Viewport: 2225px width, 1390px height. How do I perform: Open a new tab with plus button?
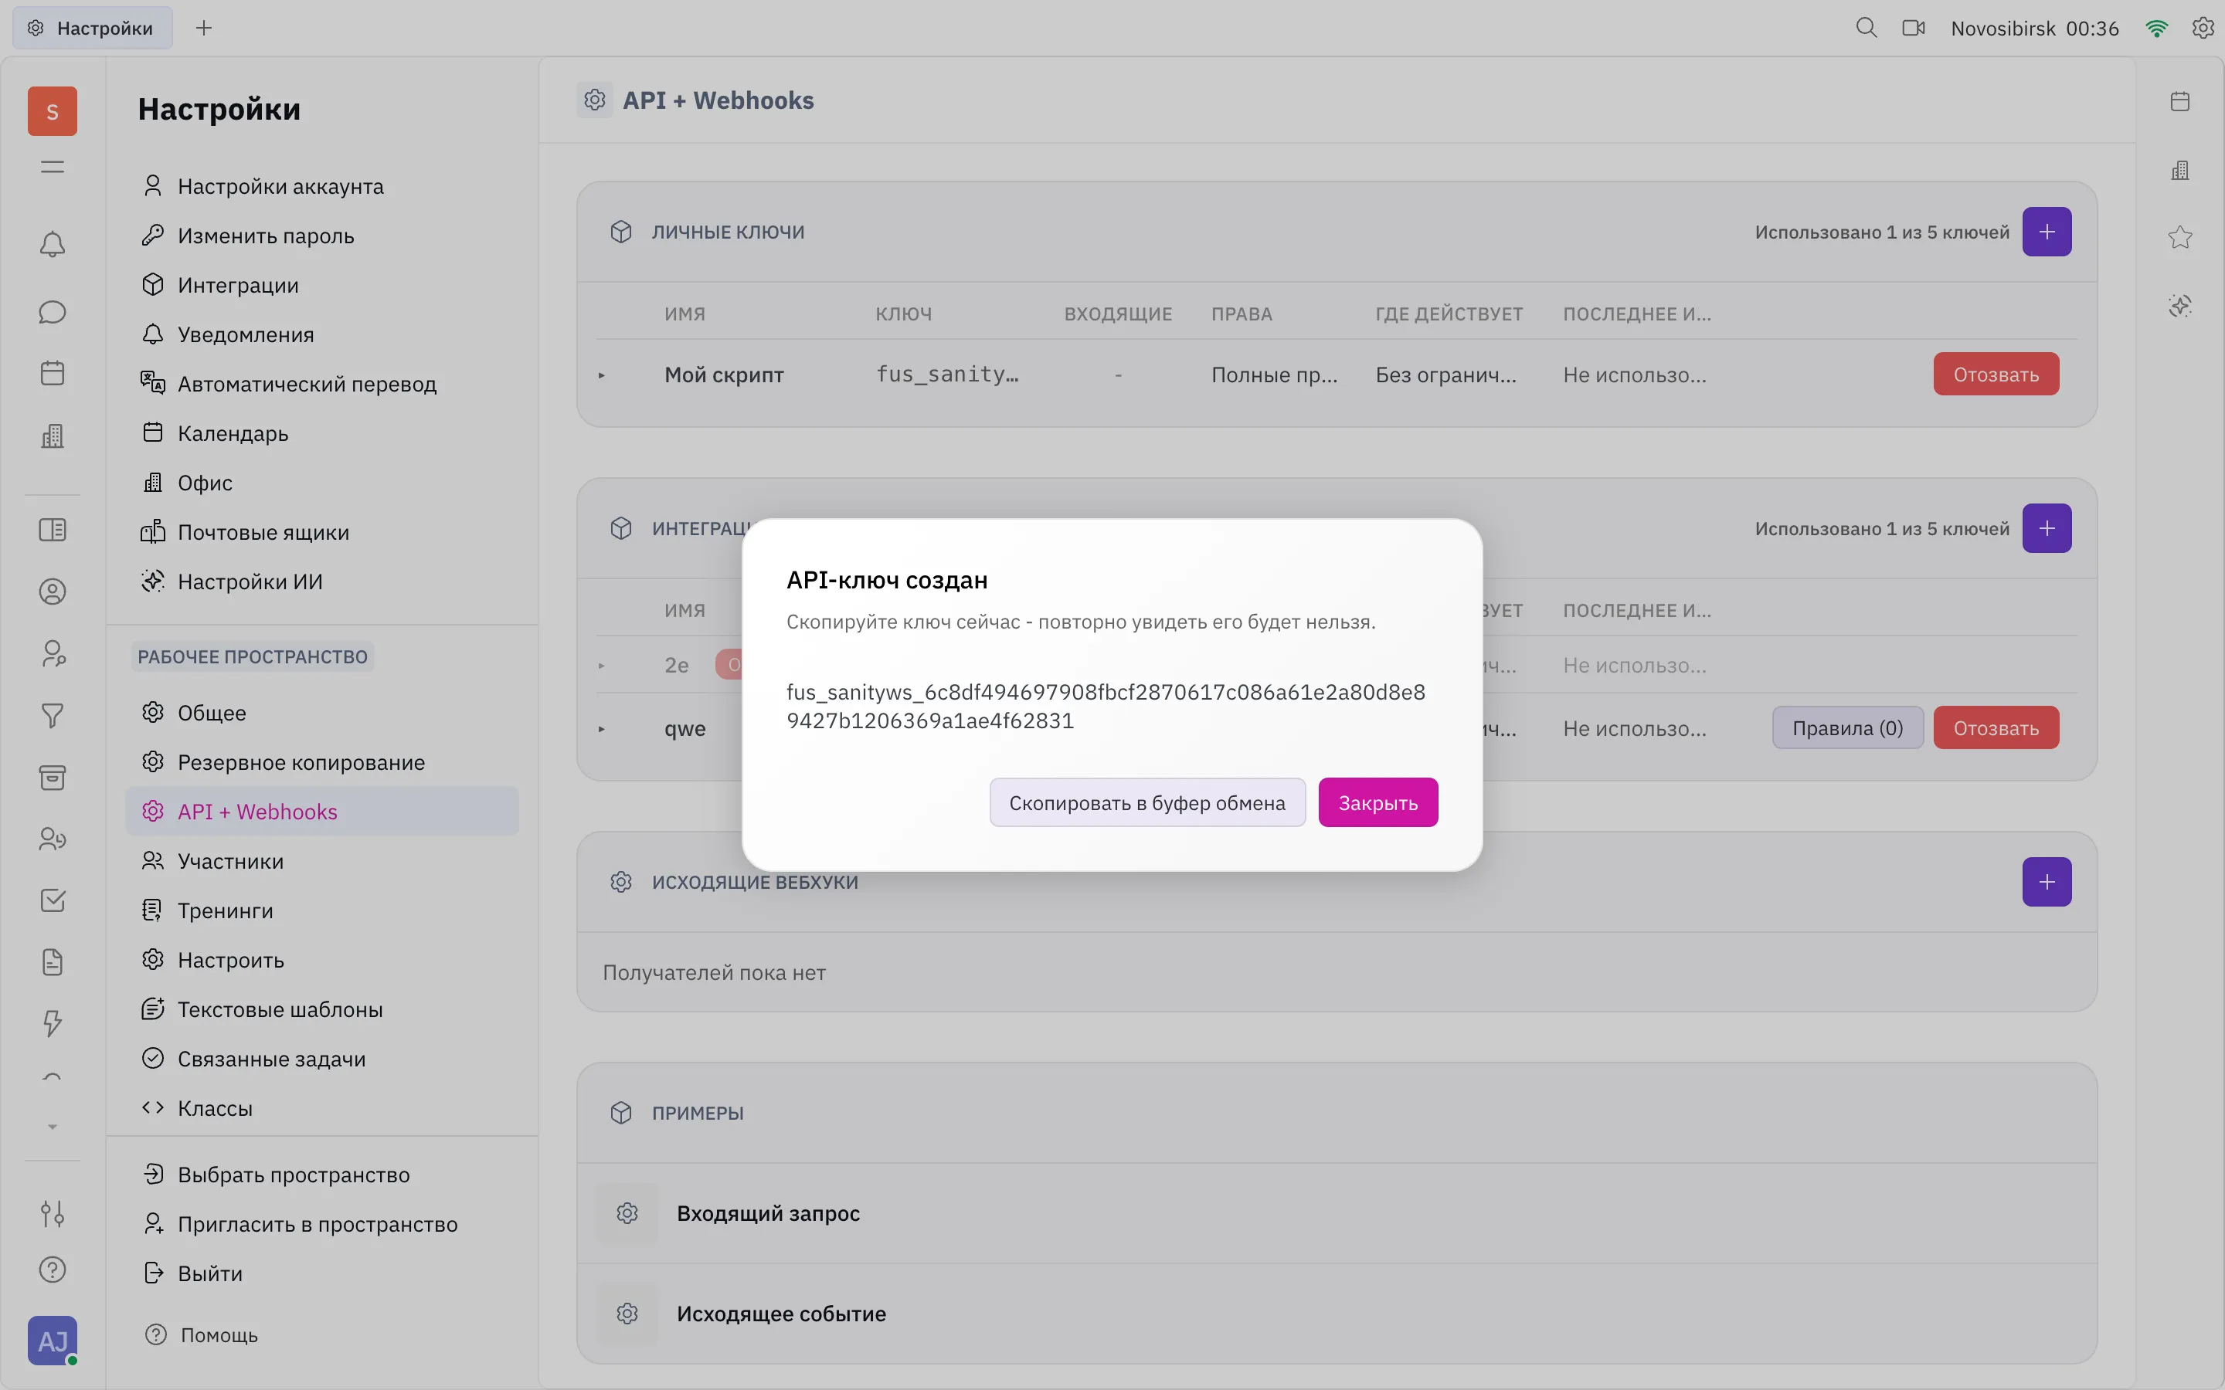[x=204, y=29]
